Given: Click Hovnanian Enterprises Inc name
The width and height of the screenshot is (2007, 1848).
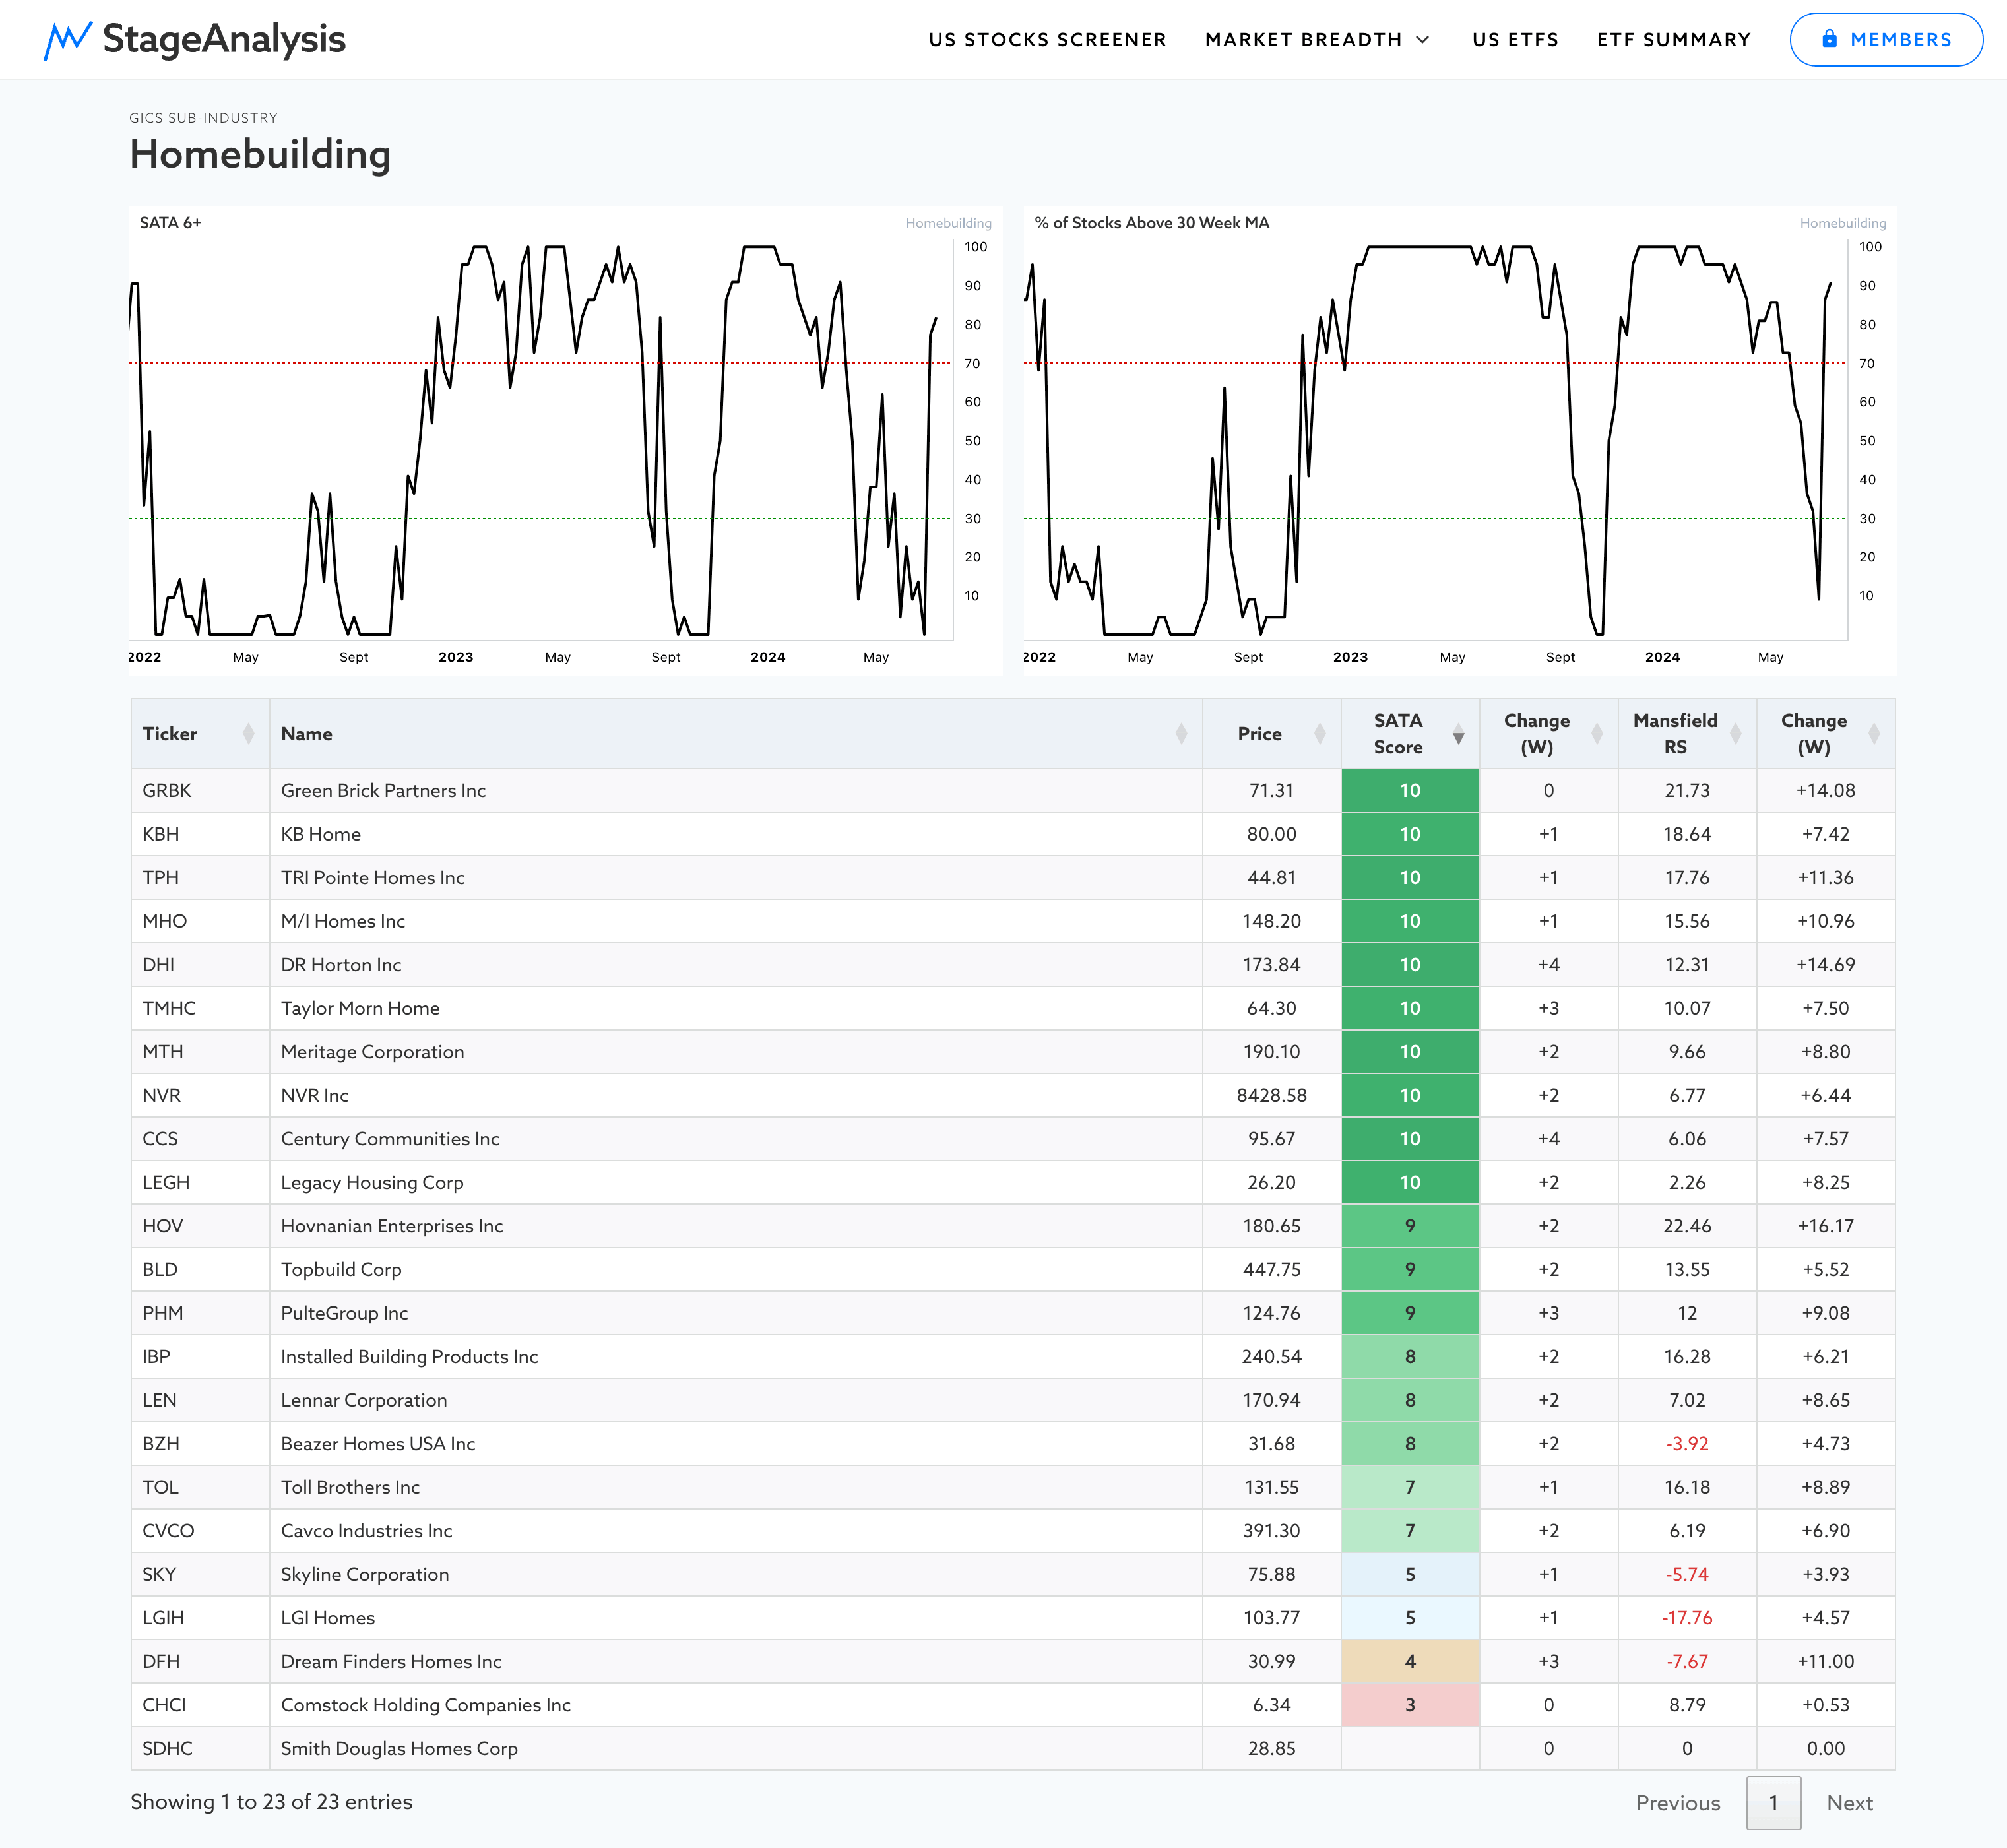Looking at the screenshot, I should 392,1226.
